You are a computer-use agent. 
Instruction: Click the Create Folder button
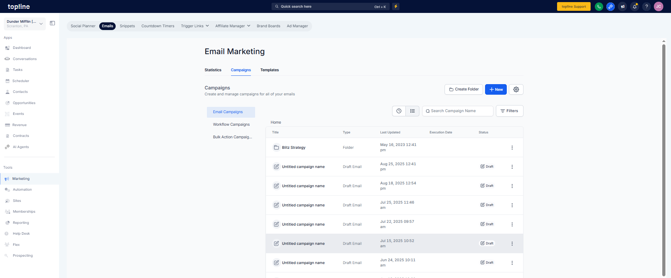(x=463, y=89)
